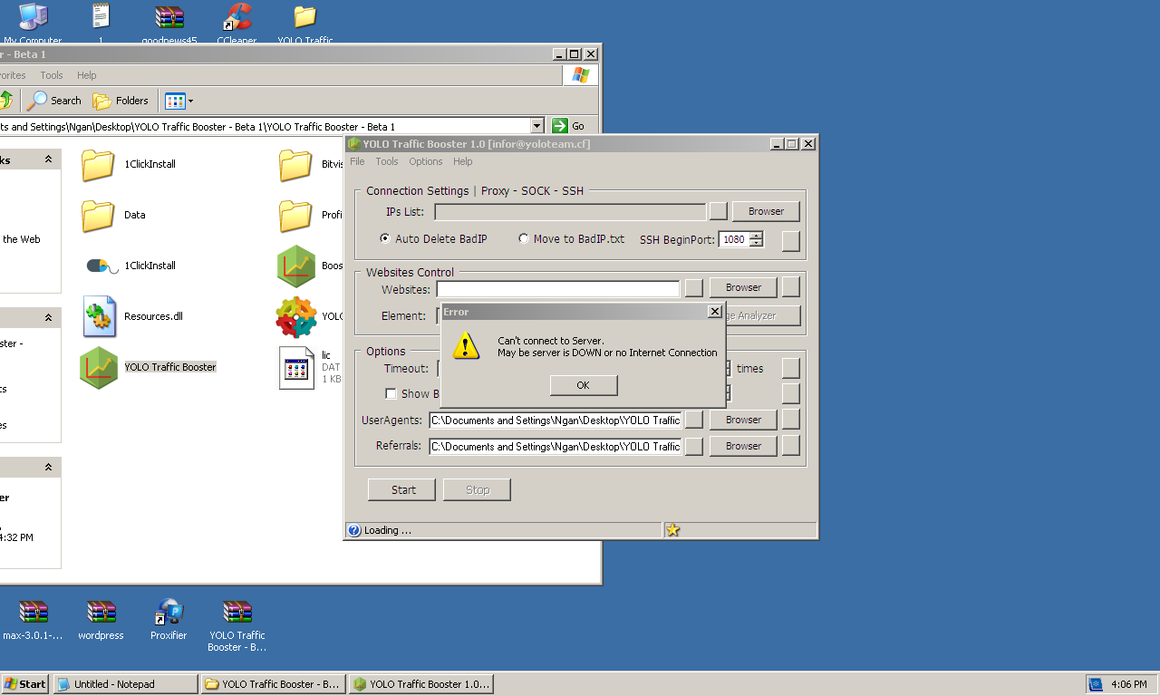
Task: Open File menu in YOLO Traffic Booster
Action: click(357, 161)
